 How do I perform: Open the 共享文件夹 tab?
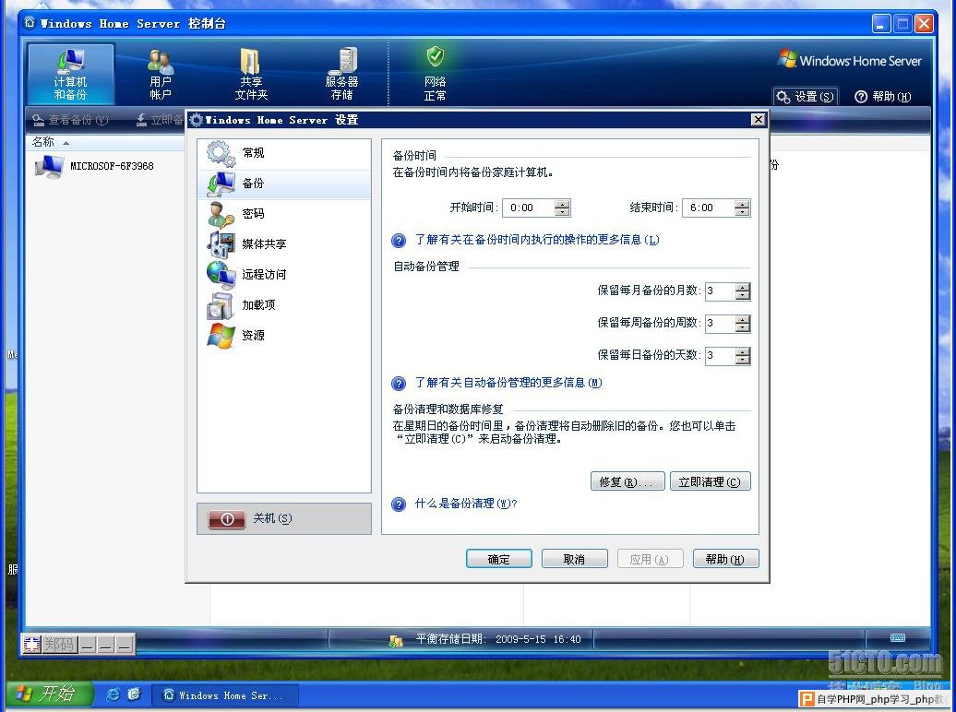[251, 75]
